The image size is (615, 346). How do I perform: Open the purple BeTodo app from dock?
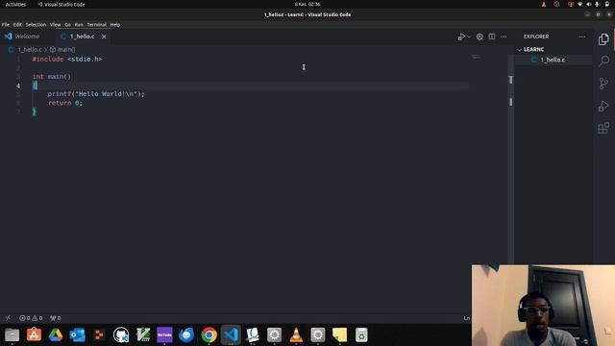(164, 335)
